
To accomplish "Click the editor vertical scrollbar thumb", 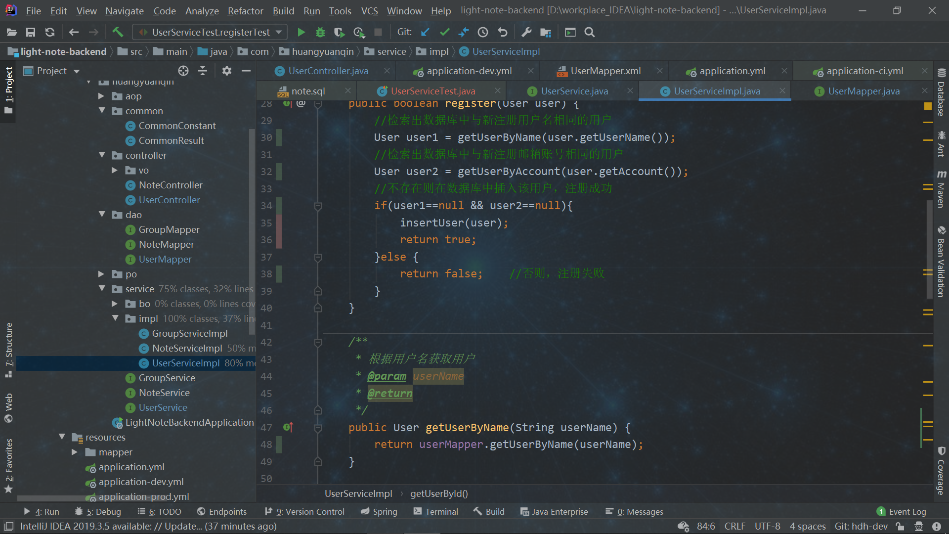I will (929, 250).
